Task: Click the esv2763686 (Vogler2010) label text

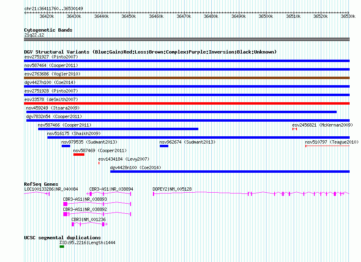Action: (52, 74)
